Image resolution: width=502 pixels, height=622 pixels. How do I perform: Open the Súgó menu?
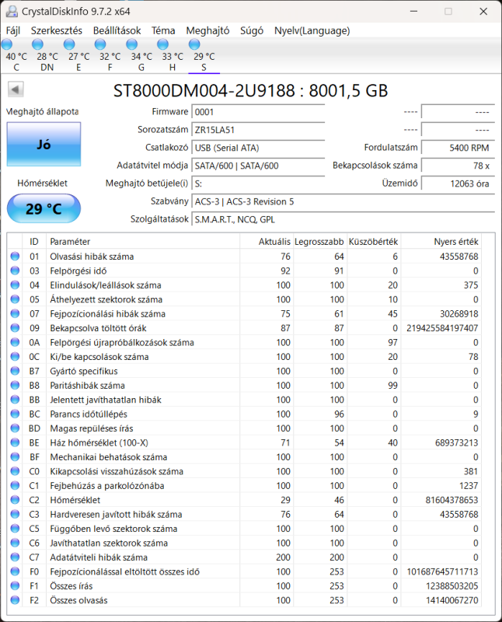click(x=252, y=30)
